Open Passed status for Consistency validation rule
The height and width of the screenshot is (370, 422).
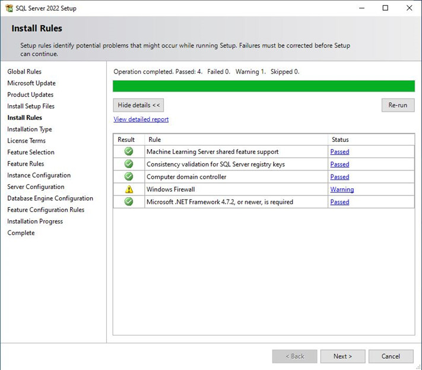[339, 165]
